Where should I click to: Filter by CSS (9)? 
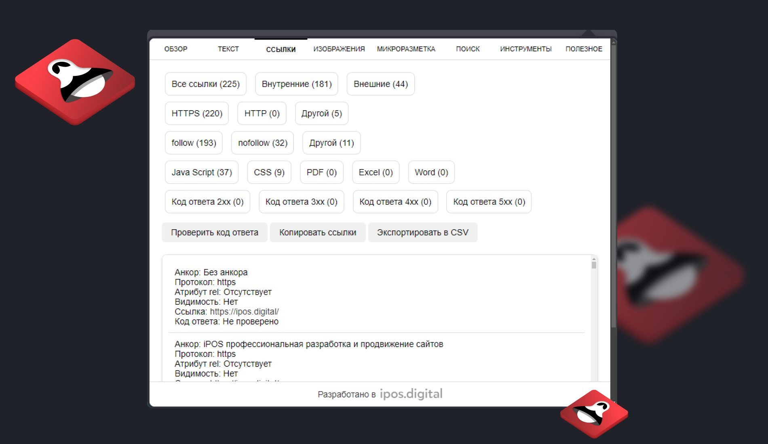tap(269, 172)
